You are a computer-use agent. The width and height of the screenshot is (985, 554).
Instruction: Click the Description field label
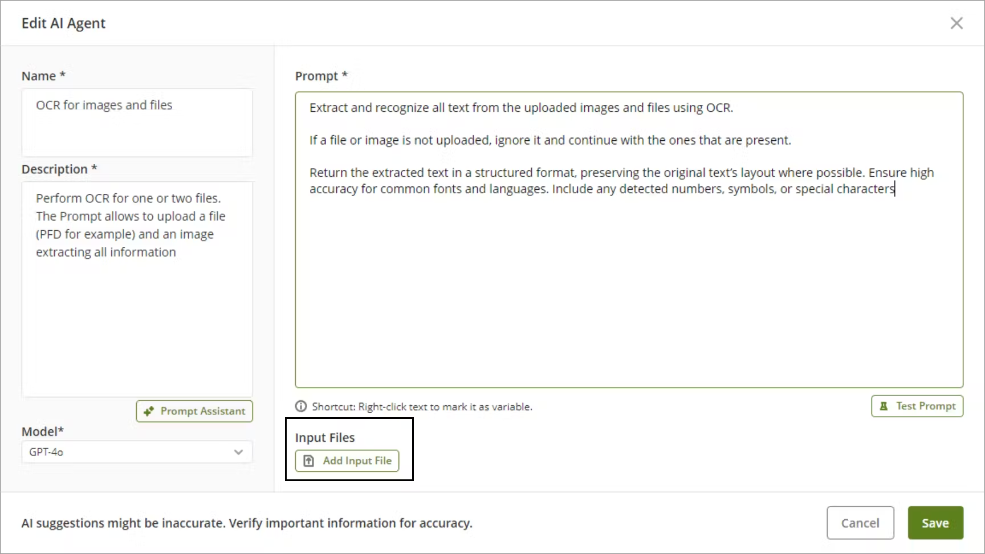[59, 169]
